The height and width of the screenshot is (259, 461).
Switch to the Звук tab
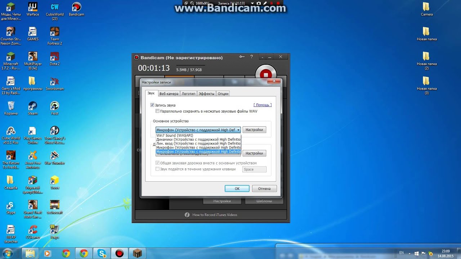(x=151, y=93)
